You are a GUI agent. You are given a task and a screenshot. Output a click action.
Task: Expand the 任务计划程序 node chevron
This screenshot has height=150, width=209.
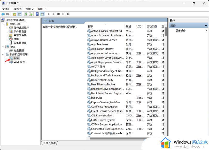click(7, 28)
